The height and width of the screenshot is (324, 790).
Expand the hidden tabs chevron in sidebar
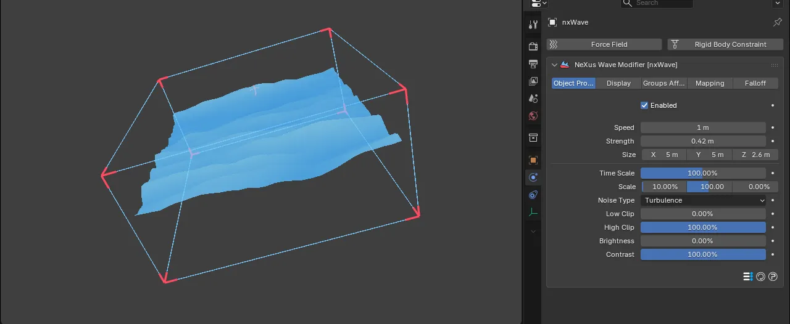[x=533, y=231]
